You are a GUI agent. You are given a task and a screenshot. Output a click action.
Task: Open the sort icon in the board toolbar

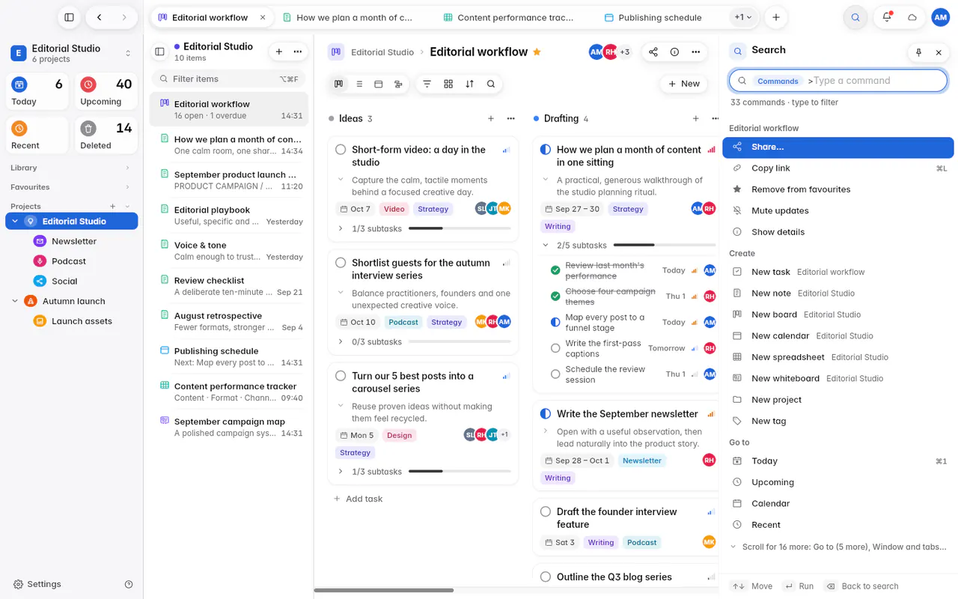point(469,84)
